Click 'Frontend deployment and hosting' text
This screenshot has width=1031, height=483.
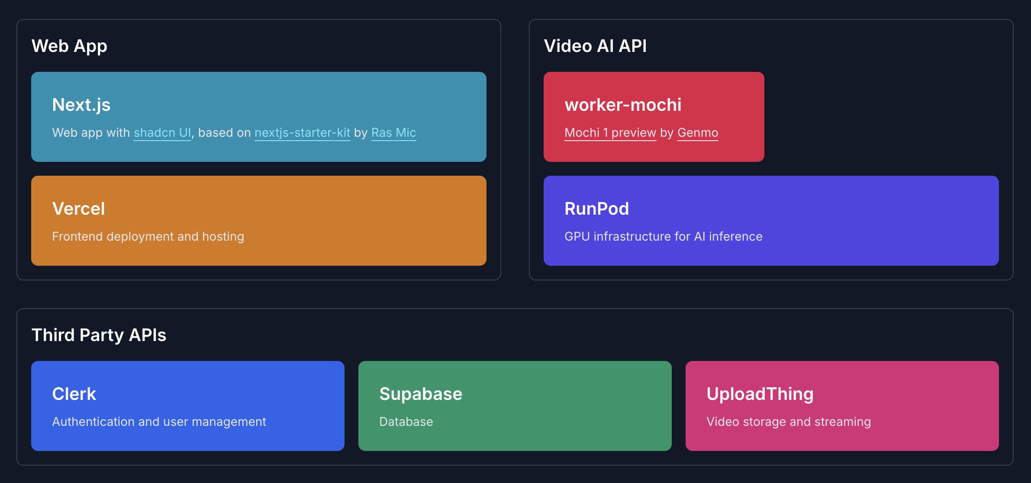click(x=148, y=236)
